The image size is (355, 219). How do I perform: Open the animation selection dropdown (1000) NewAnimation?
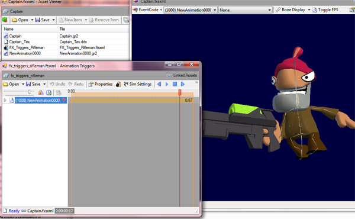pos(190,10)
